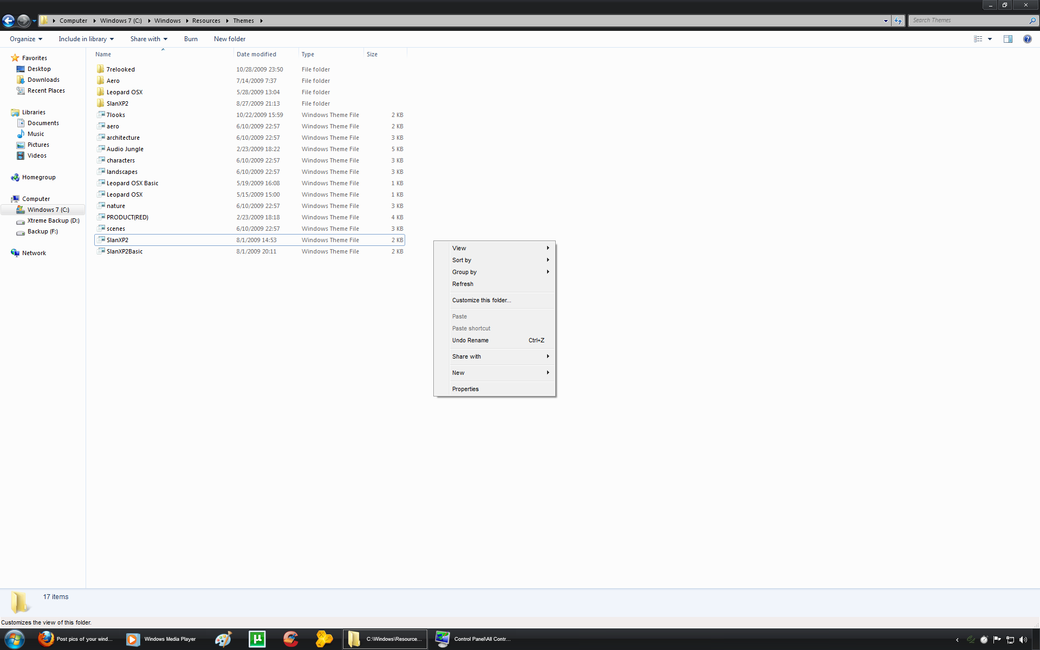
Task: Select Network in navigation pane
Action: coord(34,253)
